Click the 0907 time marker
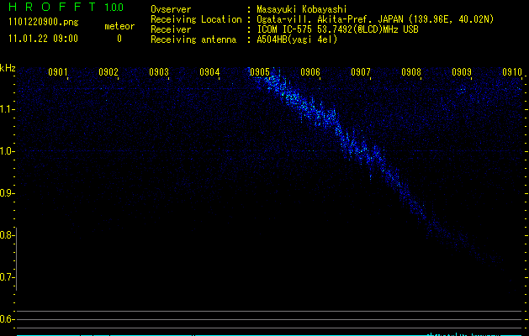The width and height of the screenshot is (529, 336). (360, 72)
